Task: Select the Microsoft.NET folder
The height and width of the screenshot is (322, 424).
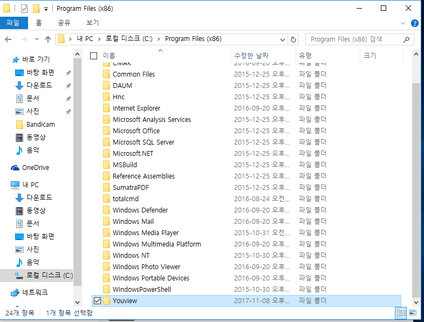Action: coord(133,154)
